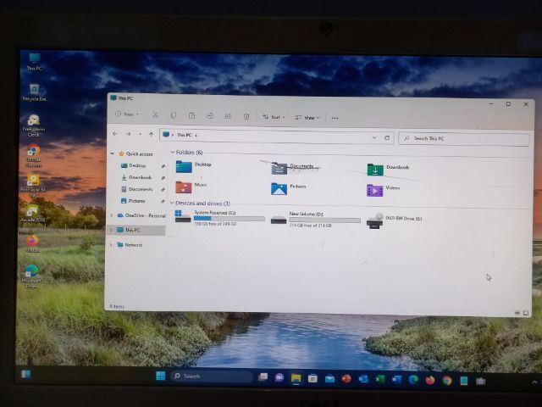The width and height of the screenshot is (542, 407).
Task: Click the This PC address bar path
Action: [x=186, y=135]
